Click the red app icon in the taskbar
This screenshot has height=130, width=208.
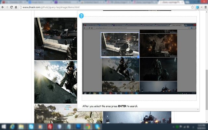(50, 127)
